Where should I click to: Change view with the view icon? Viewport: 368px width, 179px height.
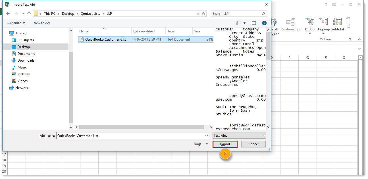(x=238, y=23)
